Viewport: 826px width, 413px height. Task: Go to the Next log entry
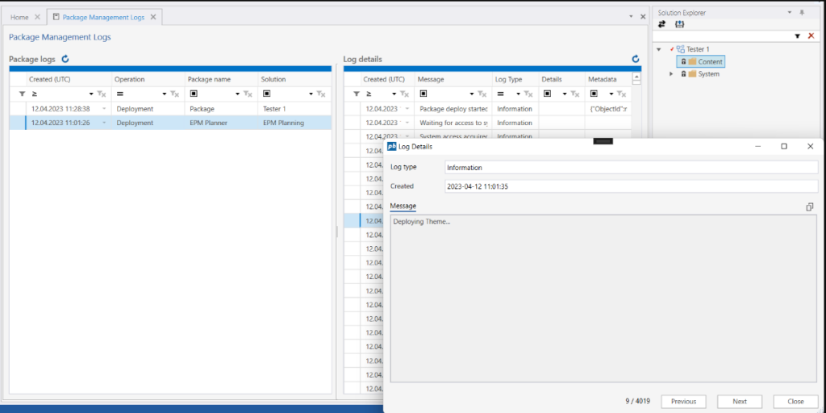point(739,401)
